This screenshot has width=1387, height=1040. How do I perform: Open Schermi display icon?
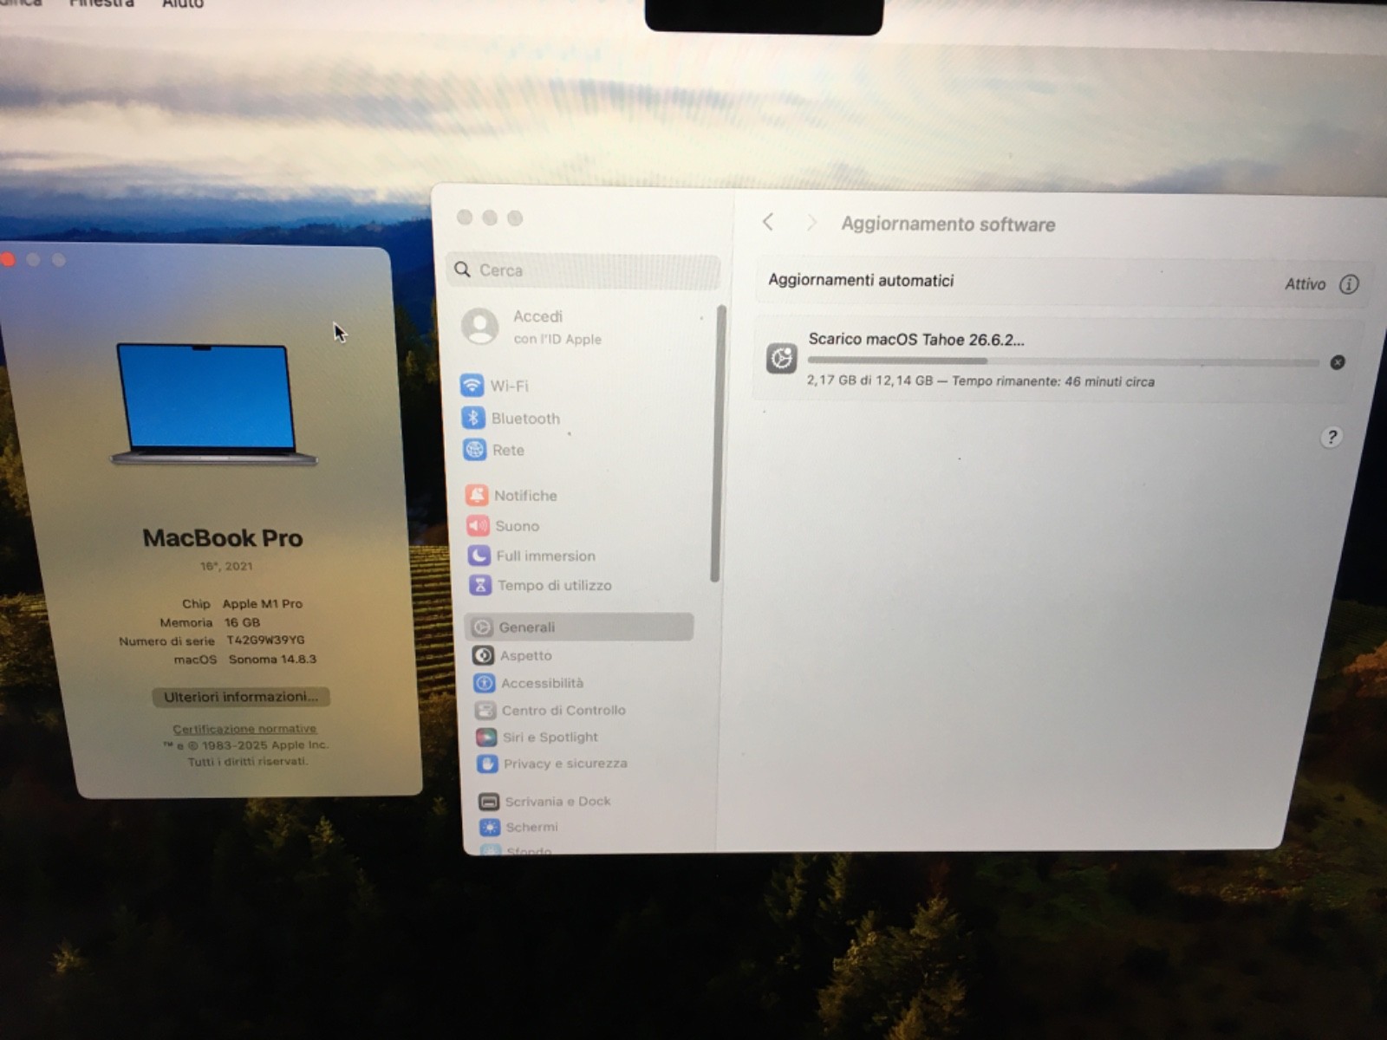click(x=490, y=827)
